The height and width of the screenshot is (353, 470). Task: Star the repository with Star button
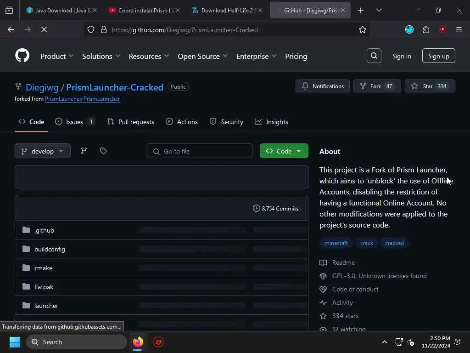(430, 86)
